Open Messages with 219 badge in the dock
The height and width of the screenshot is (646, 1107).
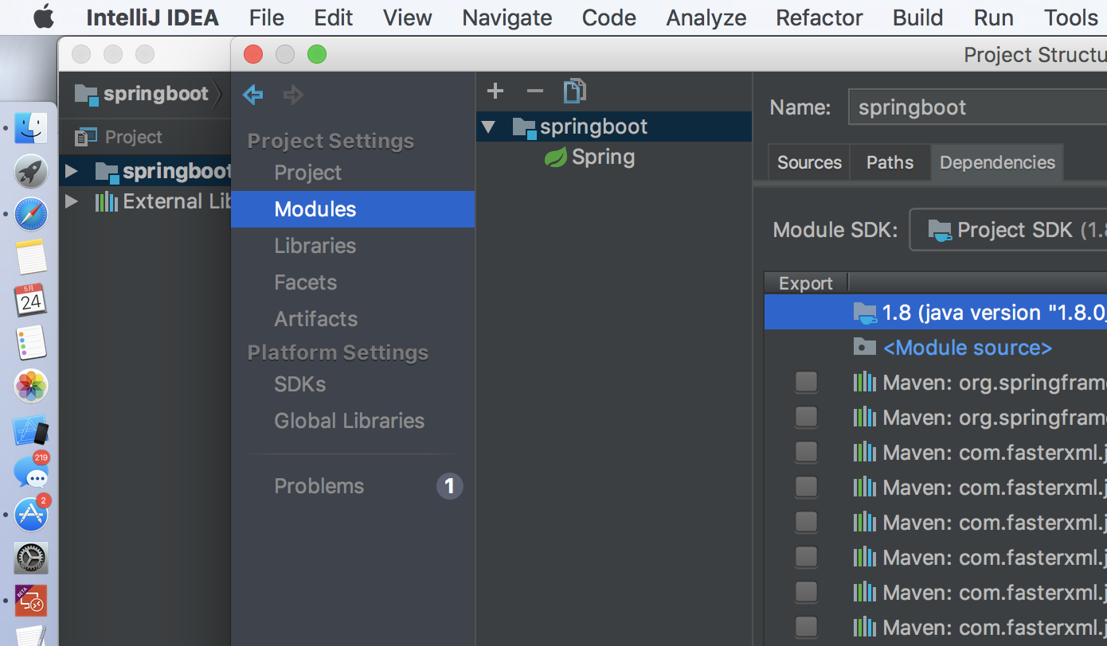click(x=31, y=471)
